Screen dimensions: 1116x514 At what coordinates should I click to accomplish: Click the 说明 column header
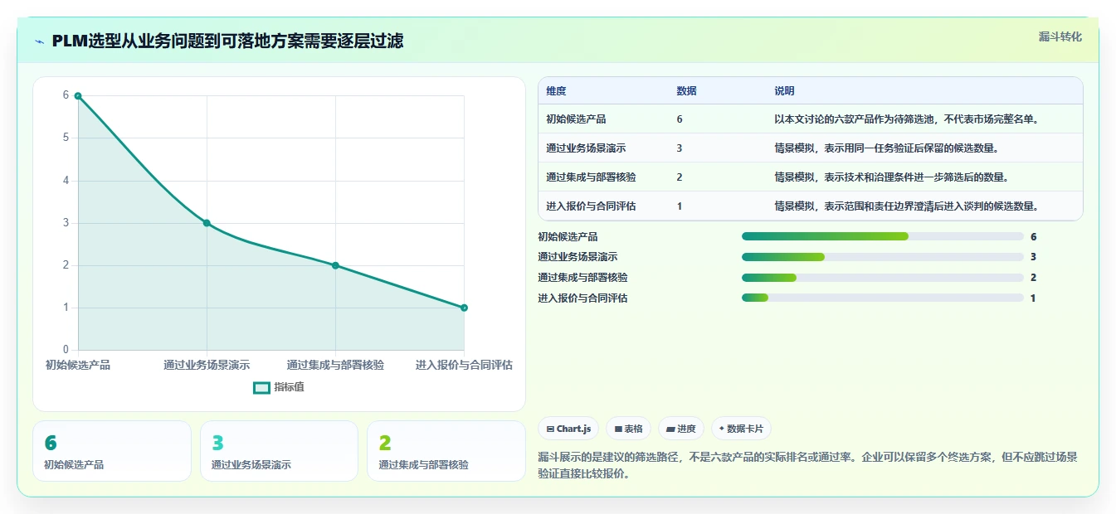(784, 91)
